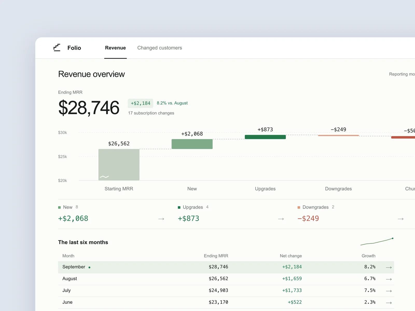The image size is (415, 311).
Task: Select the July month cell
Action: 67,291
